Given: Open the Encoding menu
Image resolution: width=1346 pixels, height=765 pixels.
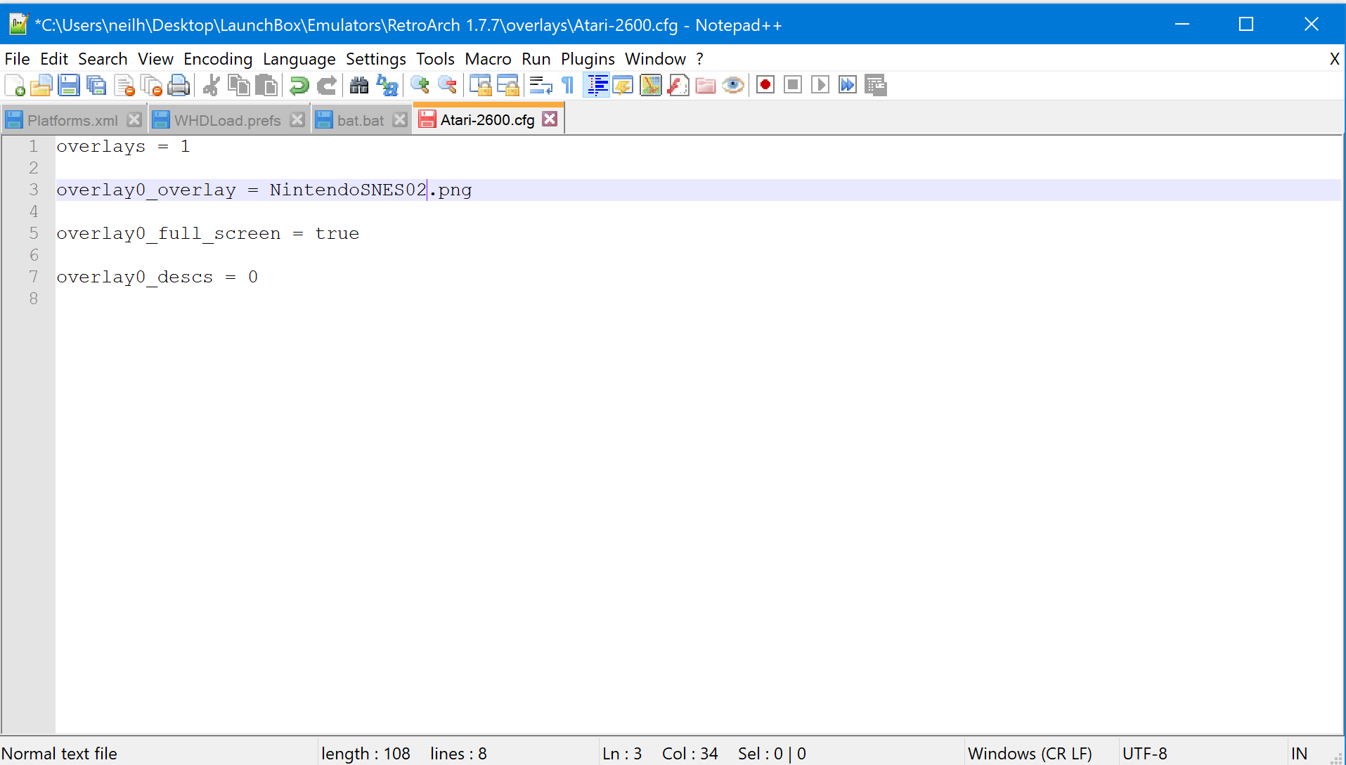Looking at the screenshot, I should [218, 59].
